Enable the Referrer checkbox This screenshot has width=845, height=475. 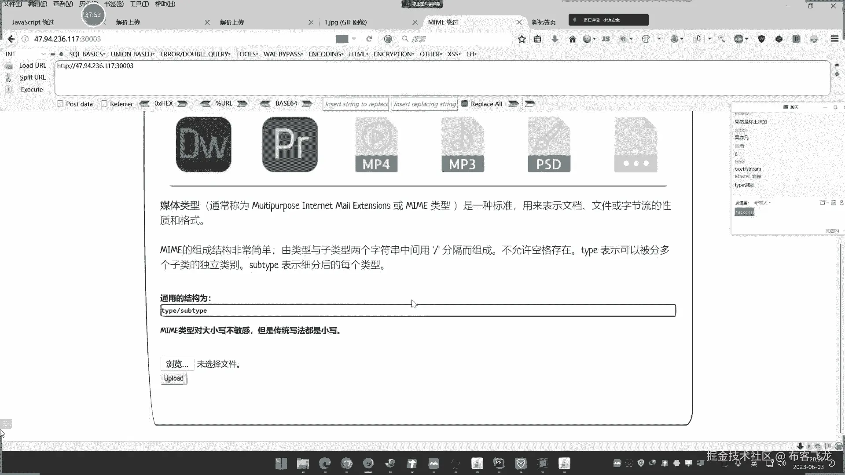click(x=104, y=104)
